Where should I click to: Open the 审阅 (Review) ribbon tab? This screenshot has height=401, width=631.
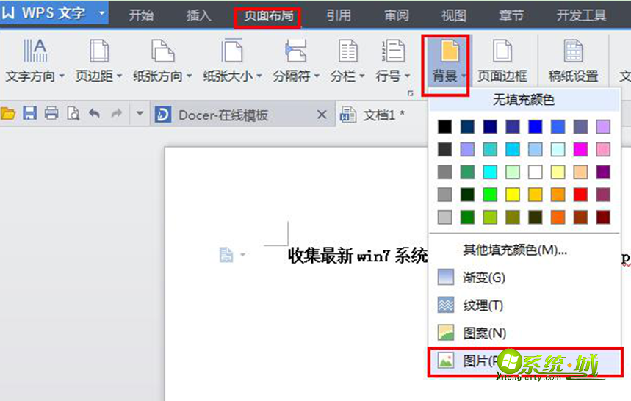[x=397, y=15]
